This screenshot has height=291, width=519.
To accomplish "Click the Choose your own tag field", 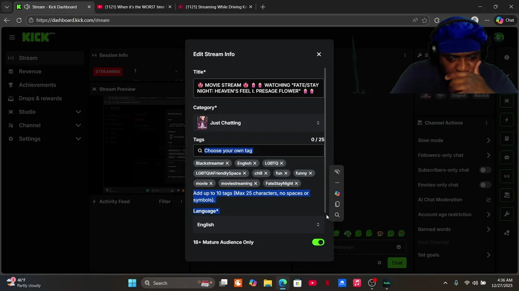I will [x=259, y=150].
